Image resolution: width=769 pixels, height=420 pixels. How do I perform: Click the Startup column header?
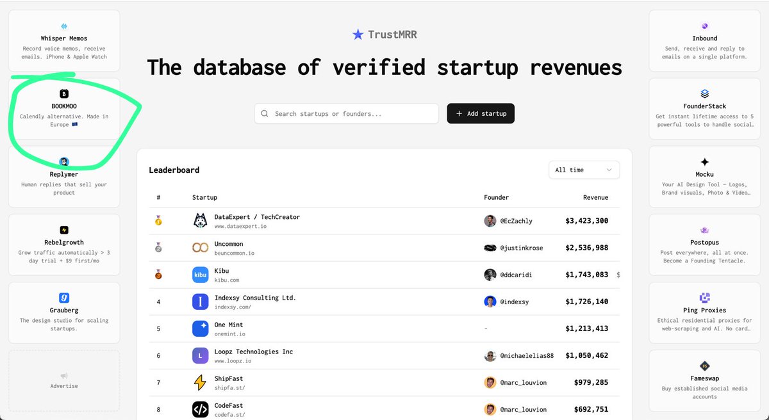pyautogui.click(x=204, y=197)
